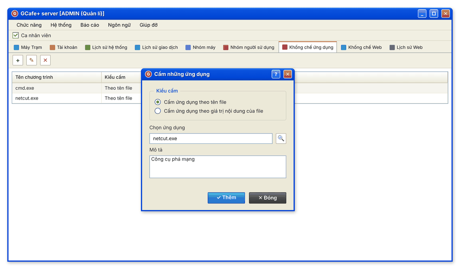Screen dimensions: 460x269
Task: Click Theo tên file in cmd.exe row
Action: pos(118,88)
